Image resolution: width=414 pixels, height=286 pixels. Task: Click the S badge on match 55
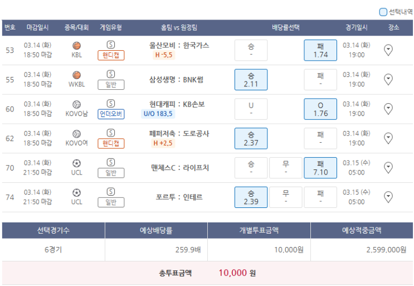(111, 74)
